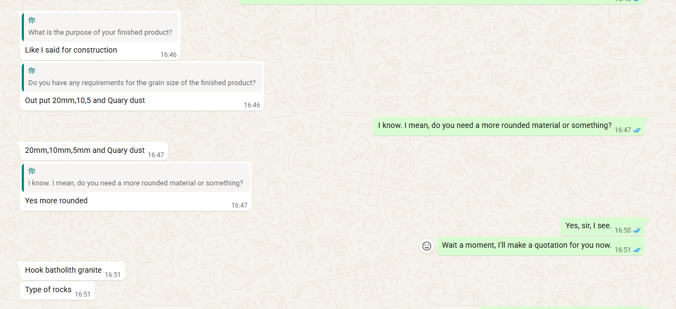Click sender name '你' above 'grain size' quote

[x=32, y=71]
